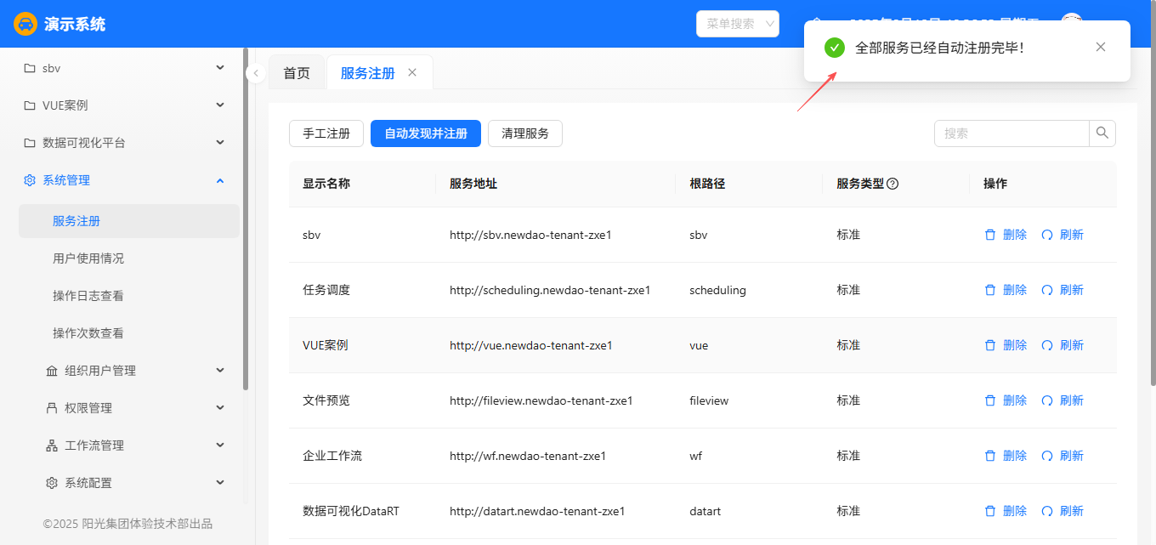Open the 菜单搜索 dropdown
Screen dimensions: 1156x545
[x=737, y=24]
